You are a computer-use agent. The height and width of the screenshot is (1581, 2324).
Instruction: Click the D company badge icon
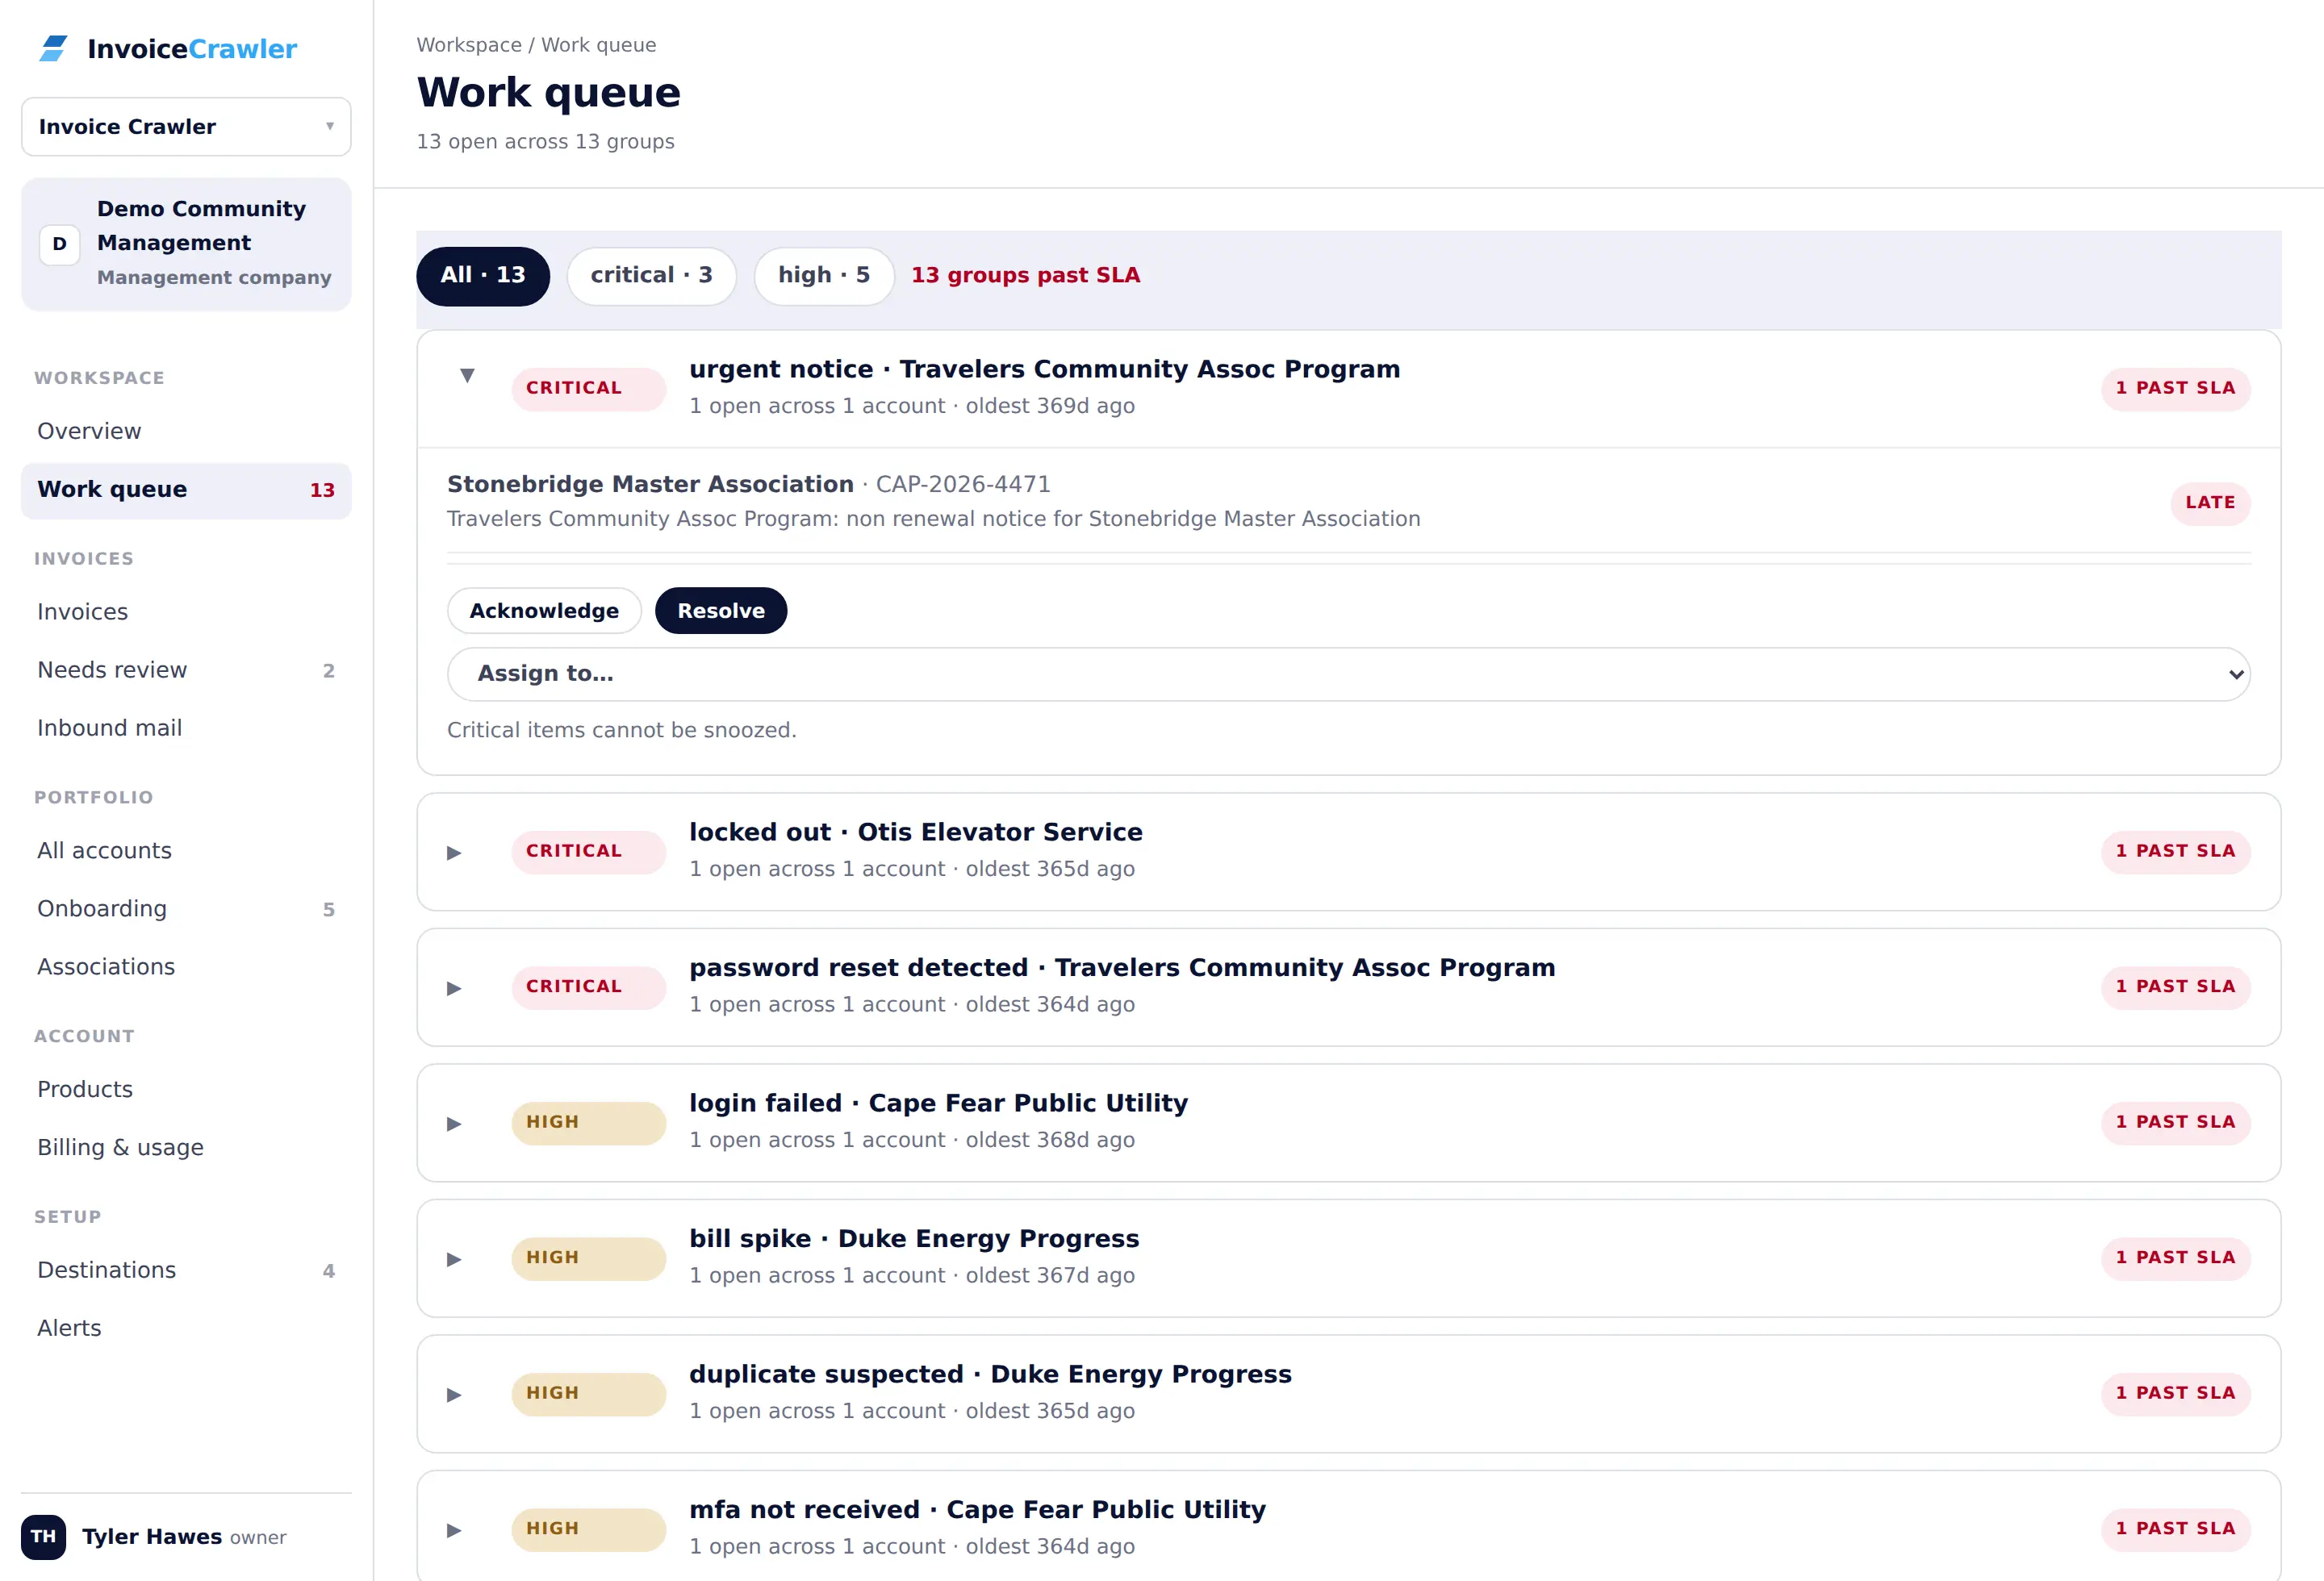click(x=59, y=244)
